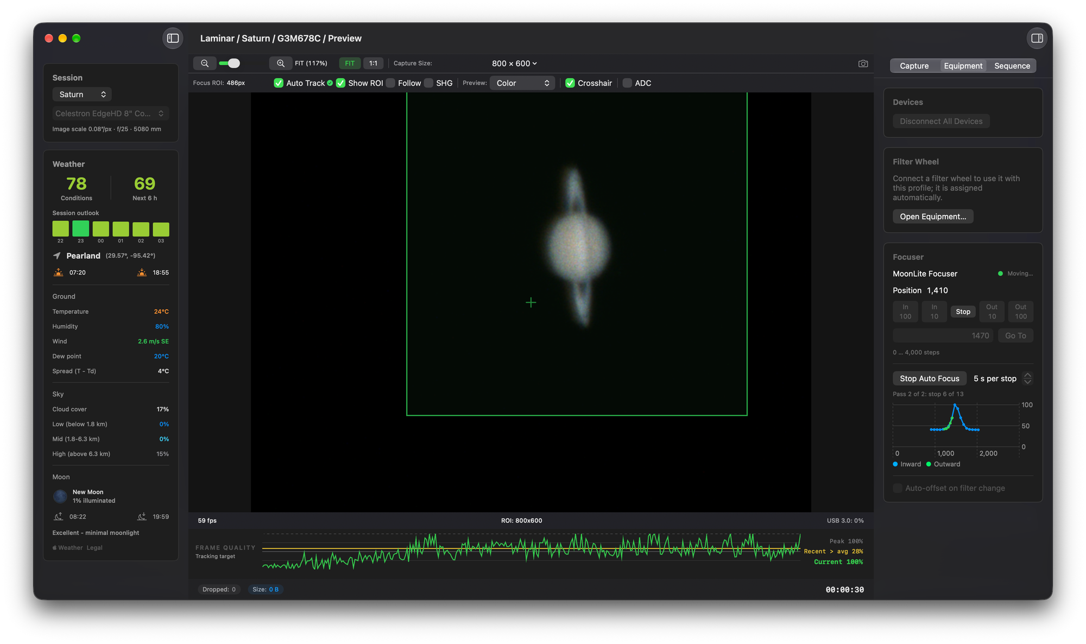The height and width of the screenshot is (644, 1086).
Task: Open the Preview Color dropdown
Action: pyautogui.click(x=522, y=83)
